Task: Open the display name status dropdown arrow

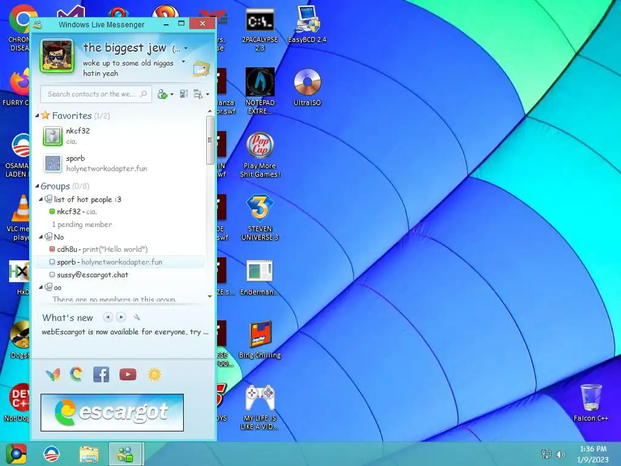Action: pyautogui.click(x=186, y=49)
